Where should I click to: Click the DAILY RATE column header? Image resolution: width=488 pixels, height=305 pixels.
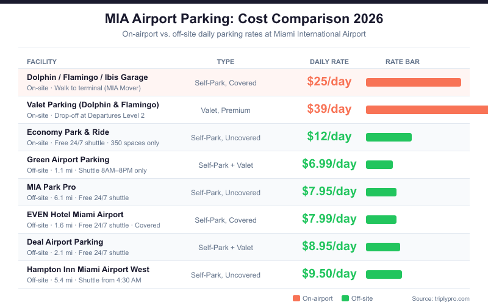(329, 62)
